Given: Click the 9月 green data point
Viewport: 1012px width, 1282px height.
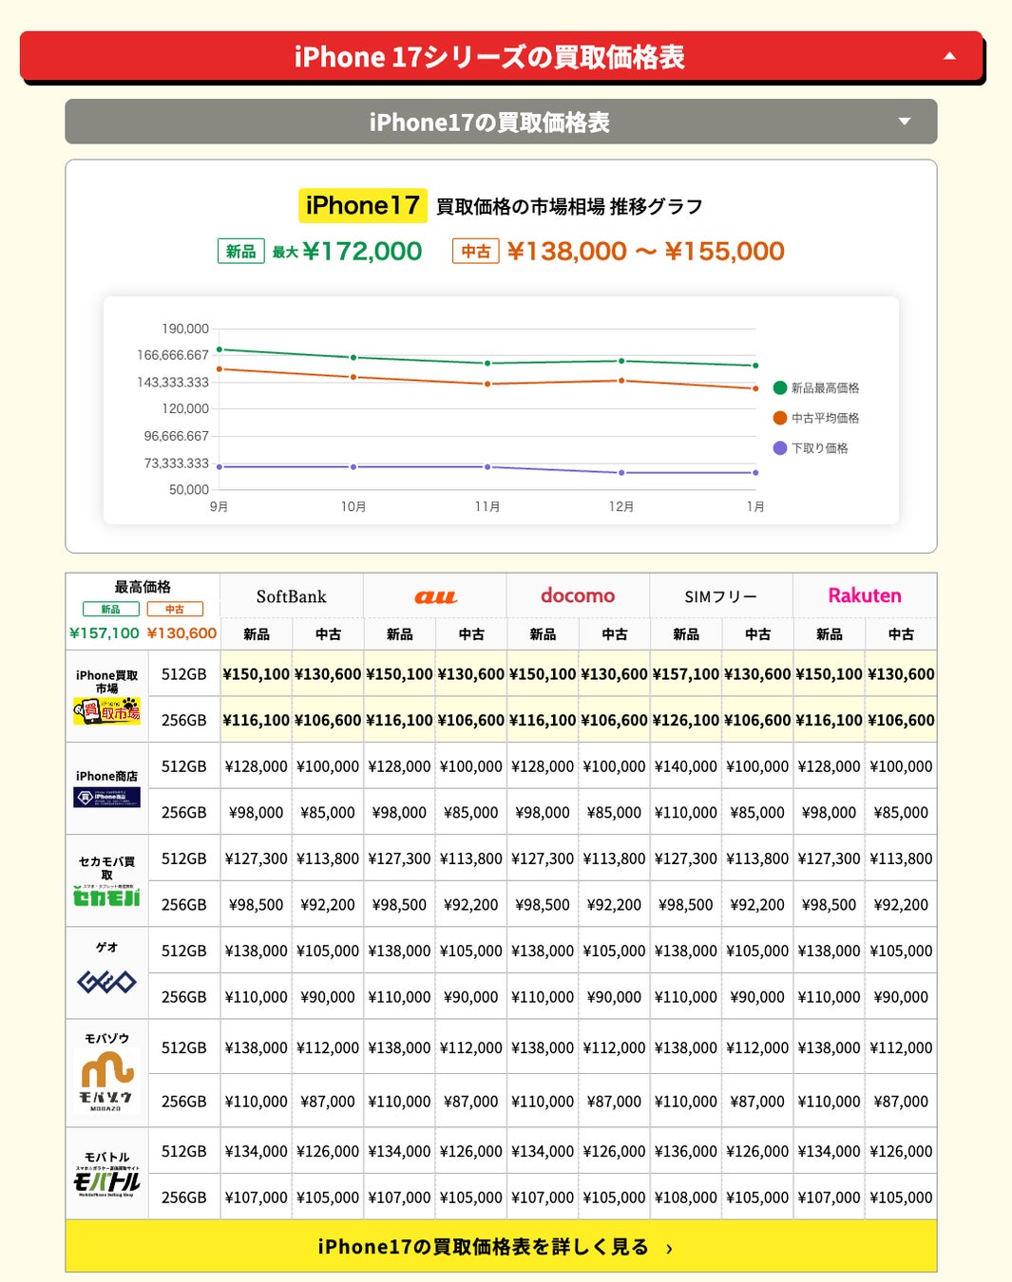Looking at the screenshot, I should (x=220, y=349).
